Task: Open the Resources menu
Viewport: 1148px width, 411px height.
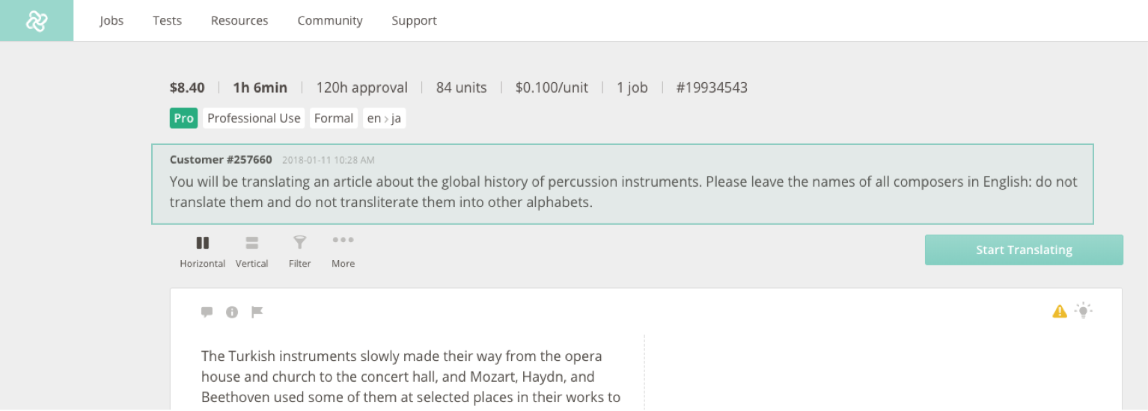Action: (x=239, y=21)
